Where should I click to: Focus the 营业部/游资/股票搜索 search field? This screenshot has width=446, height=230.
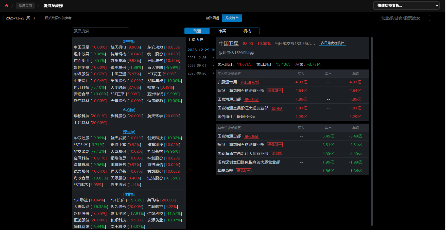[405, 18]
